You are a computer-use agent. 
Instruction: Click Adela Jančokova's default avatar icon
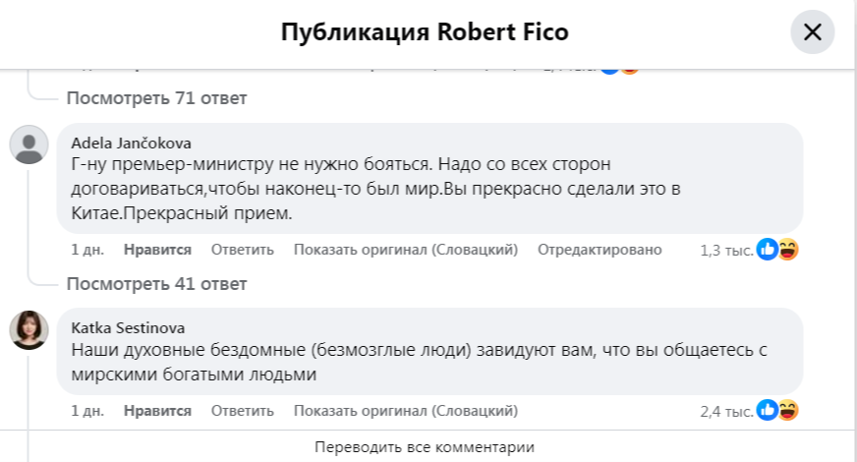click(29, 144)
